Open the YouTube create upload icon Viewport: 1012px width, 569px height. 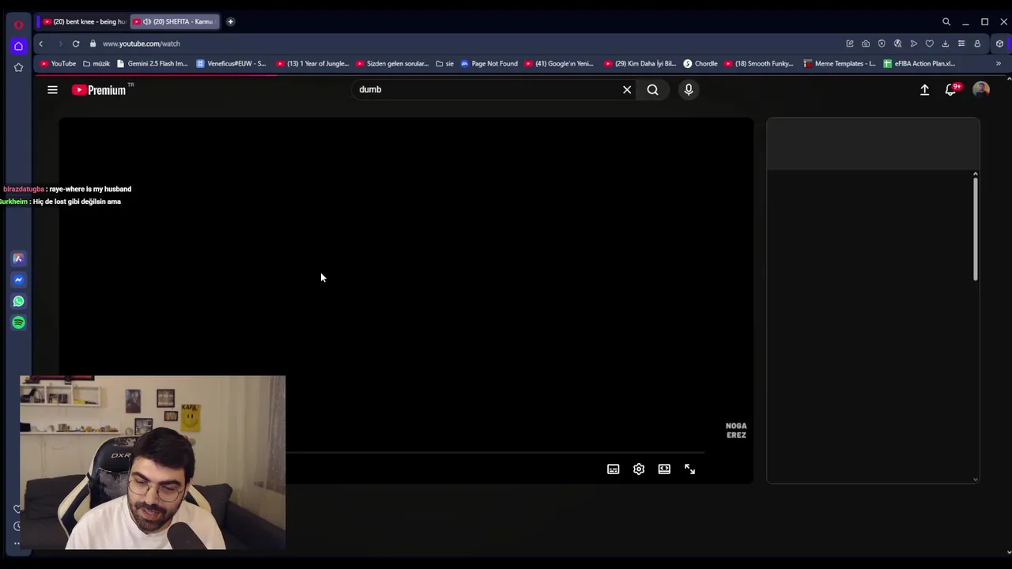coord(924,90)
